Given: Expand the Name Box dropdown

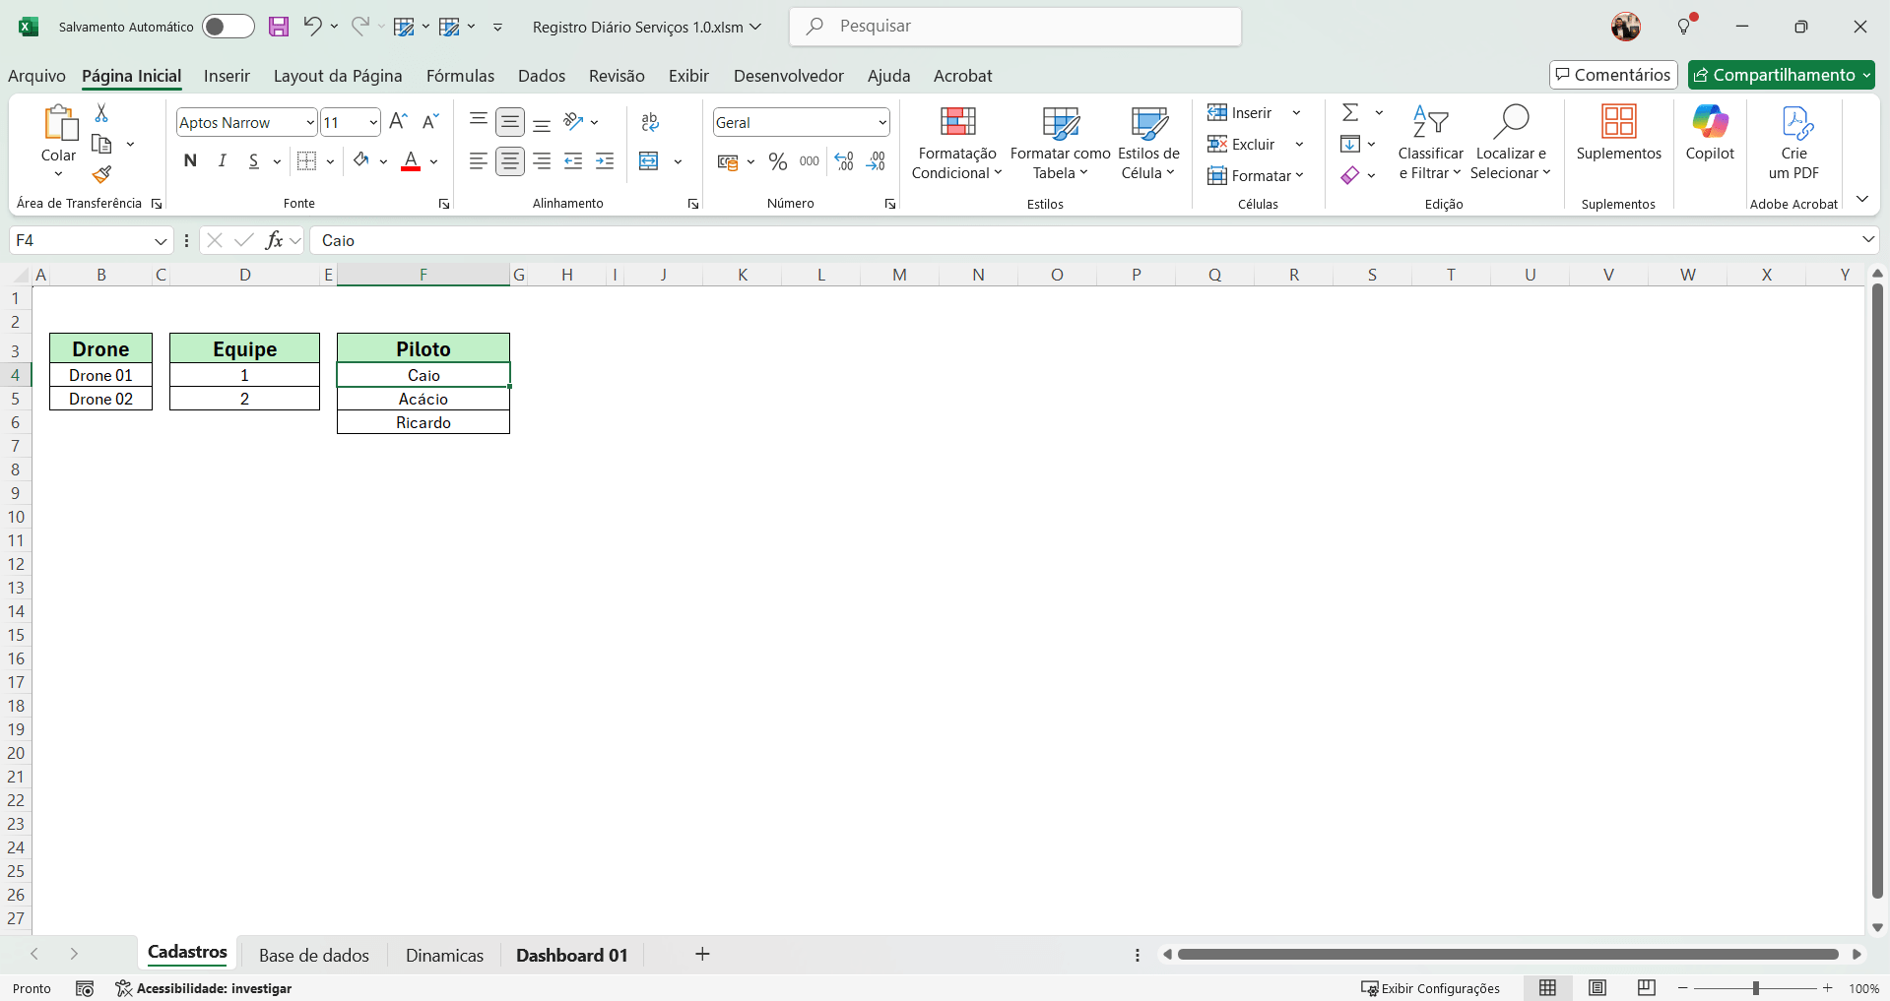Looking at the screenshot, I should coord(161,240).
